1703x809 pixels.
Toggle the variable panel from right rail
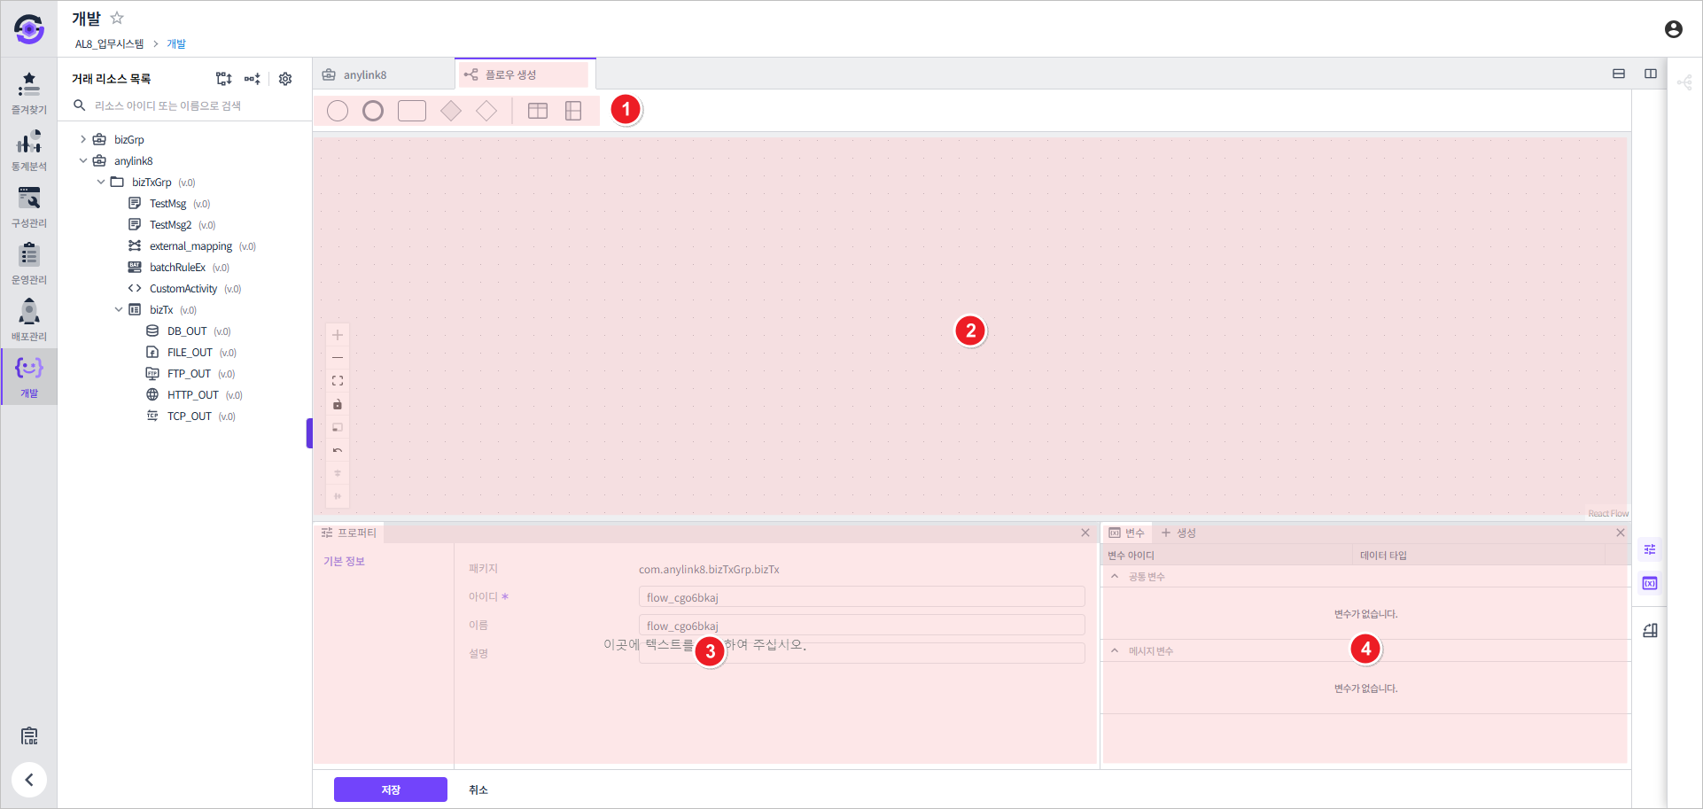tap(1650, 584)
